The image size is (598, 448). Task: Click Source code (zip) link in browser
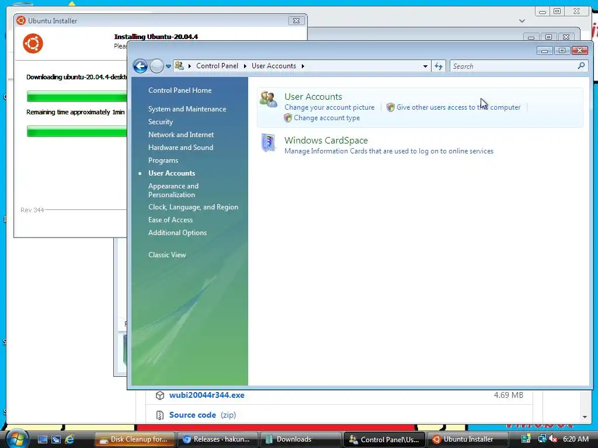point(203,415)
